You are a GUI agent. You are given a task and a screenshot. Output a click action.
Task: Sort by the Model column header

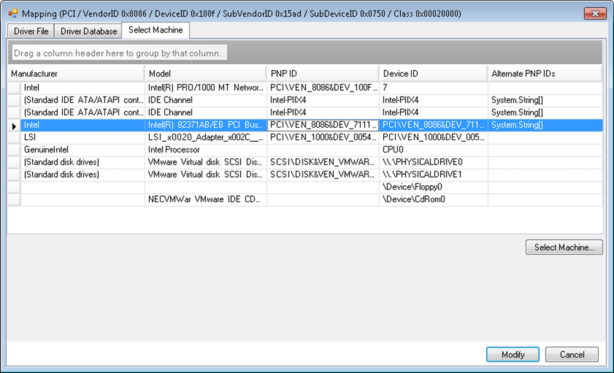[x=205, y=74]
